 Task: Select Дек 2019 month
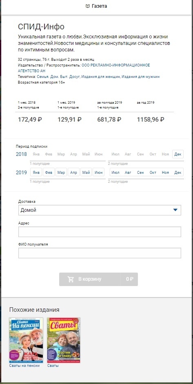[x=178, y=172]
